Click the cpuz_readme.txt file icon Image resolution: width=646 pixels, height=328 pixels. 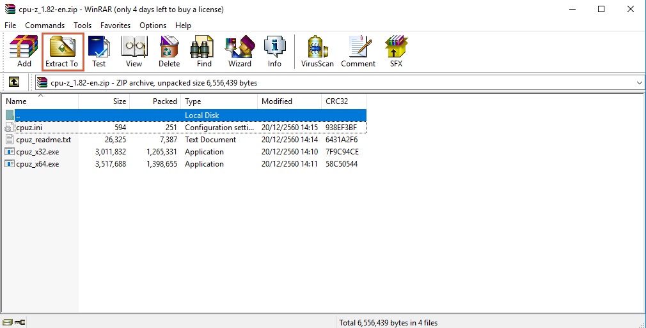tap(9, 140)
